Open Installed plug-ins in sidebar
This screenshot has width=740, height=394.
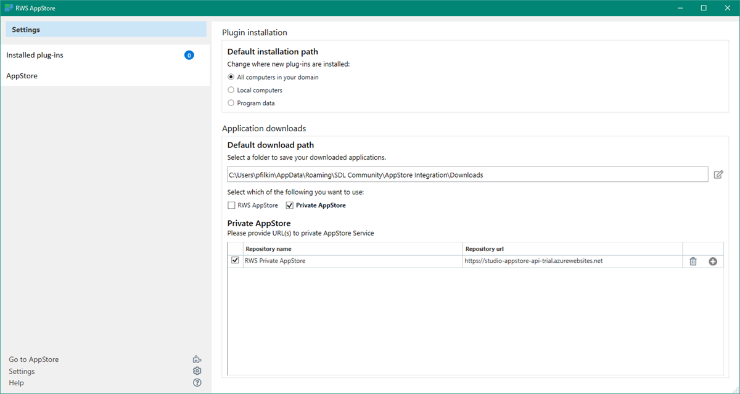105,55
